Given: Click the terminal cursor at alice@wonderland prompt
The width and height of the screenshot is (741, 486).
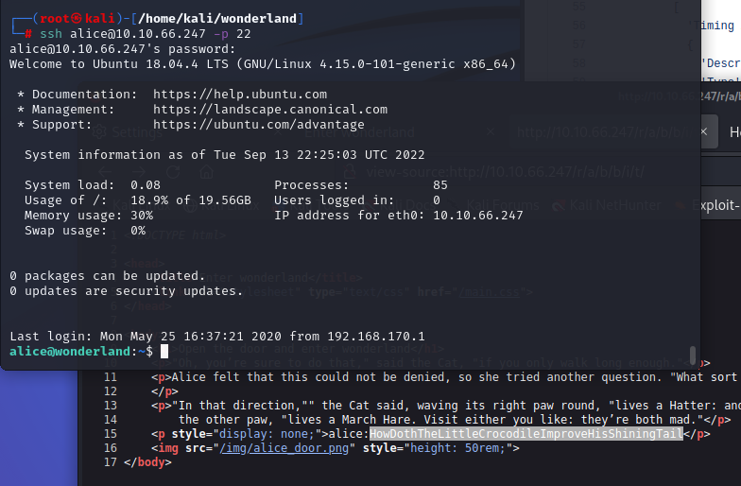Looking at the screenshot, I should (164, 352).
